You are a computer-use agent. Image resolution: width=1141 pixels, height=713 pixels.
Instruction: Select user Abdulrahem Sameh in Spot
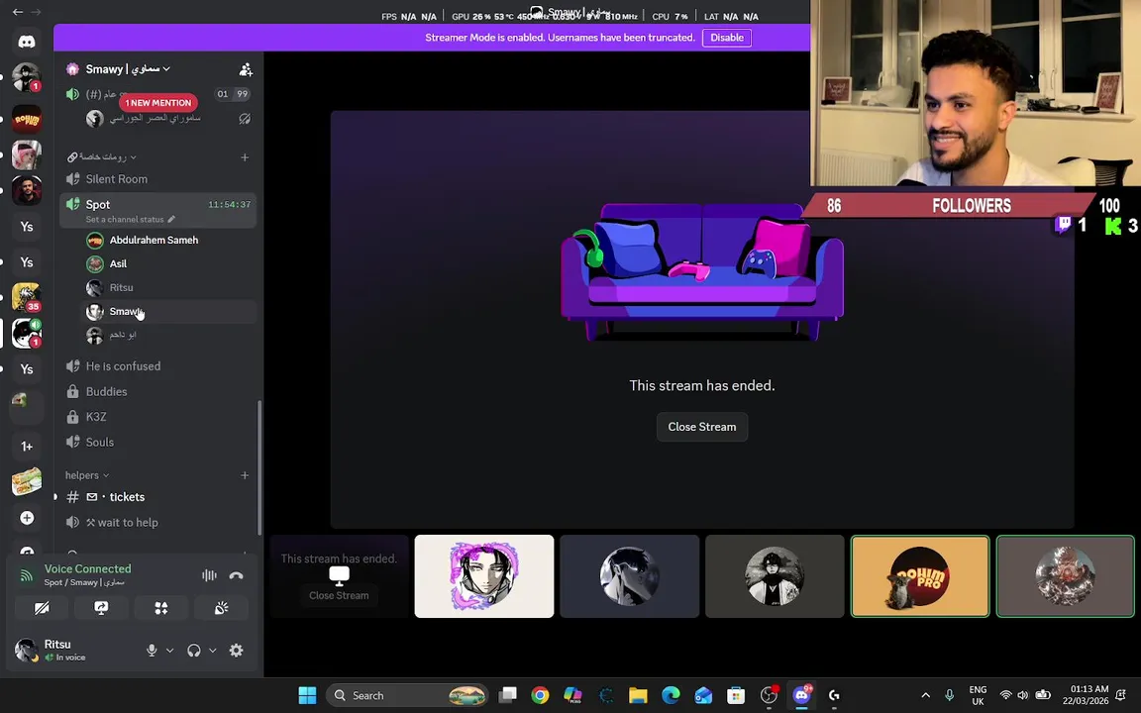point(168,240)
